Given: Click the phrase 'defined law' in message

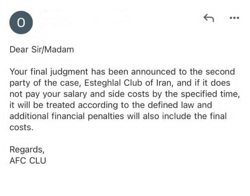Looking at the screenshot, I should pos(171,105).
